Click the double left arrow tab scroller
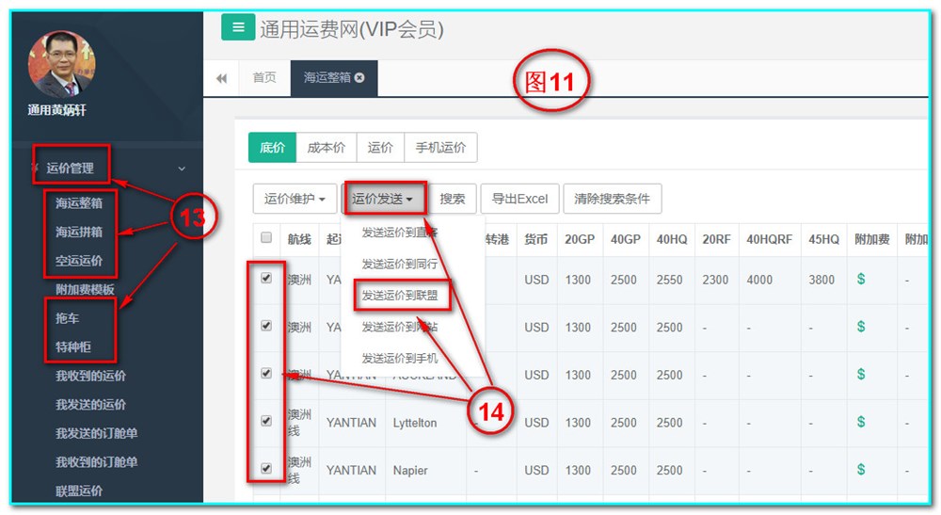Viewport: 941px width, 515px height. (221, 78)
